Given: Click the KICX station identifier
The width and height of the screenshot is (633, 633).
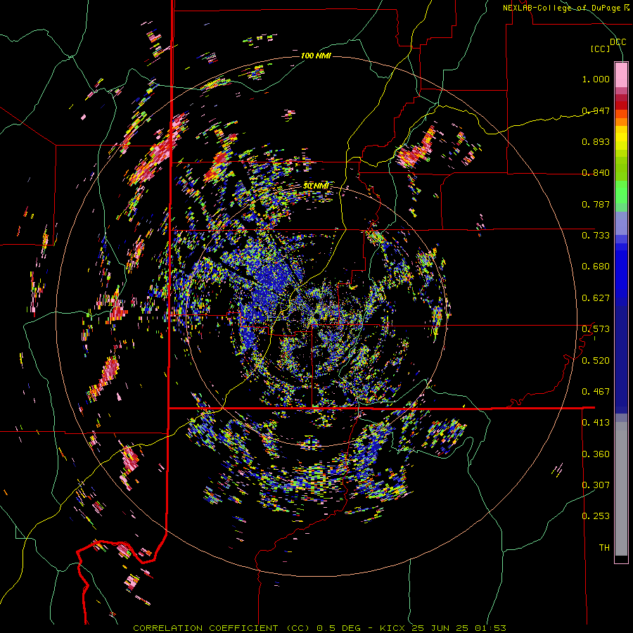Looking at the screenshot, I should (393, 628).
